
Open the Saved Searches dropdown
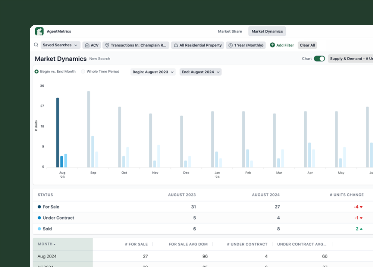tap(60, 45)
